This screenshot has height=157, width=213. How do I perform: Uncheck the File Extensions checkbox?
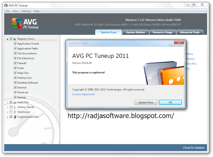tap(15, 58)
